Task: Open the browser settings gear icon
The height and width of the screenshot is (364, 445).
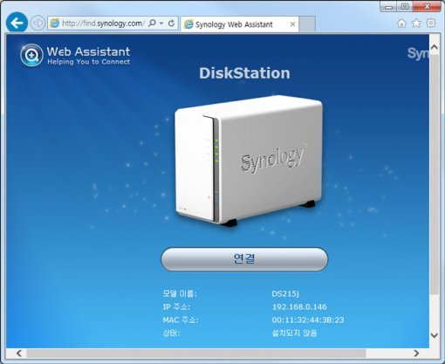Action: [x=431, y=23]
